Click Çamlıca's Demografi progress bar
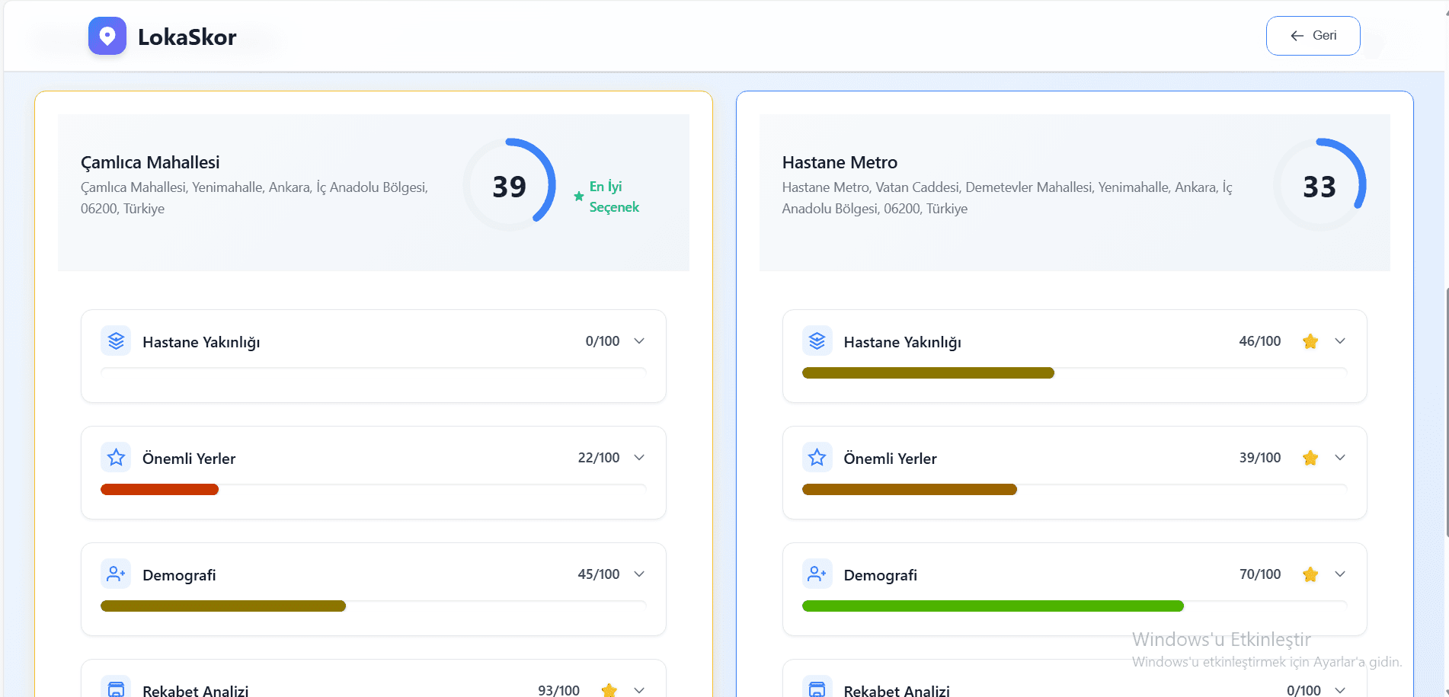The image size is (1449, 697). (x=223, y=606)
